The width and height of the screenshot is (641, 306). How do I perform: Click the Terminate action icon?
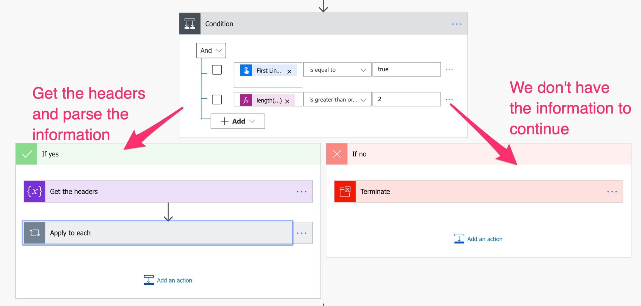coord(345,191)
